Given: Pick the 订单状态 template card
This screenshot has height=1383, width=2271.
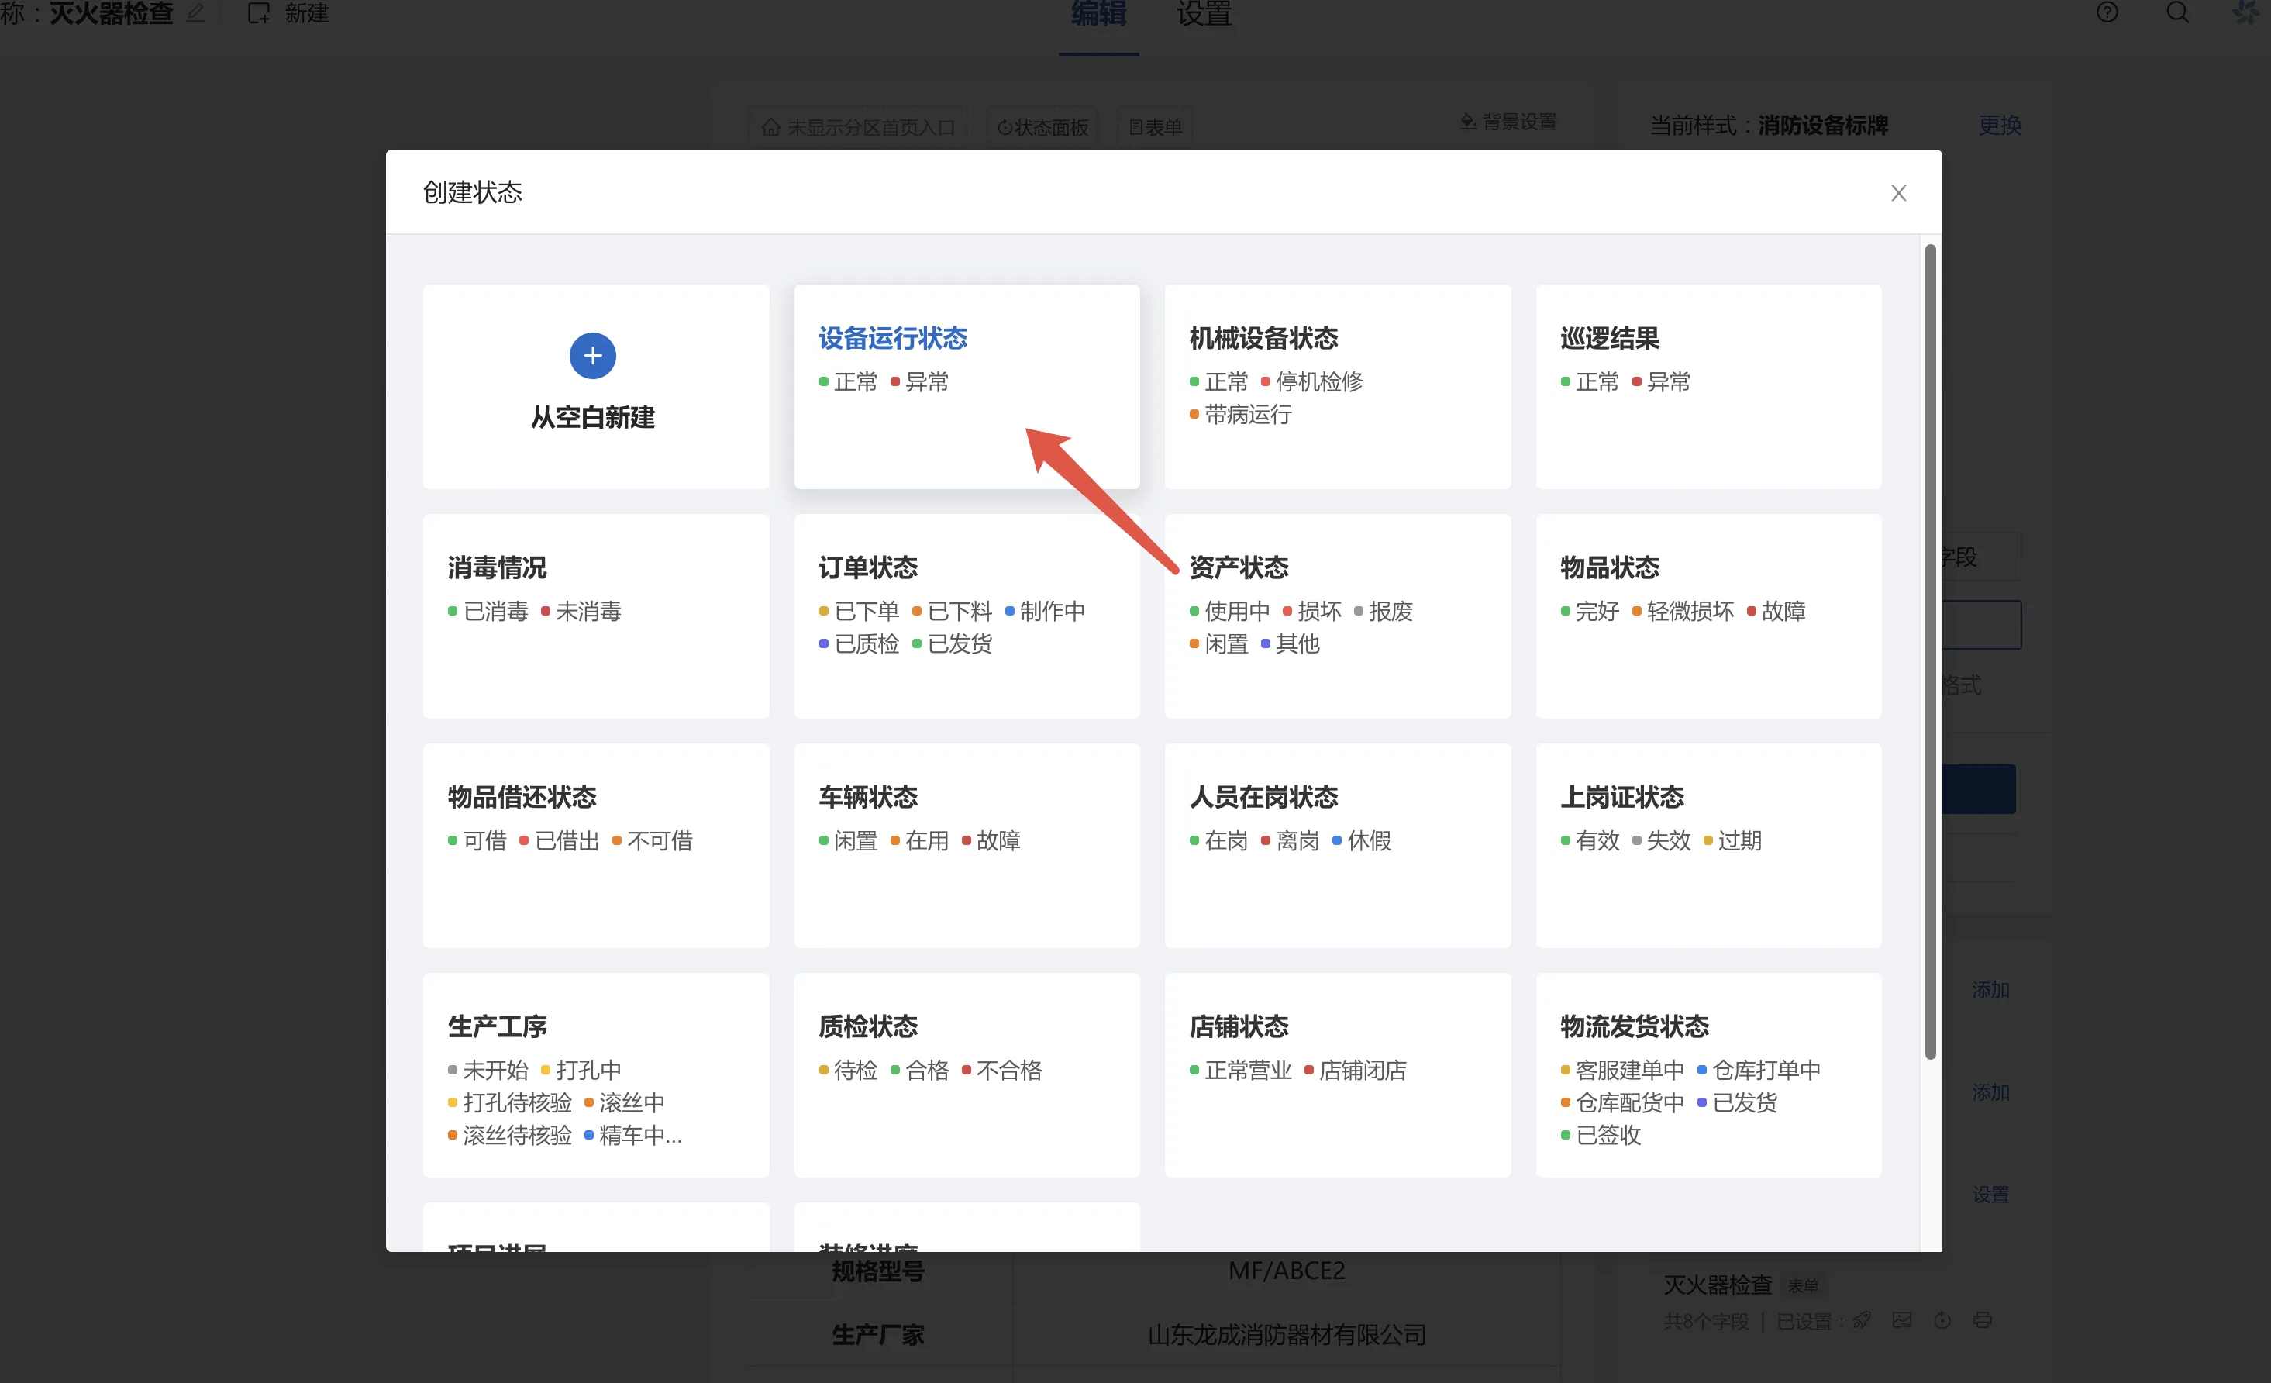Looking at the screenshot, I should (967, 616).
